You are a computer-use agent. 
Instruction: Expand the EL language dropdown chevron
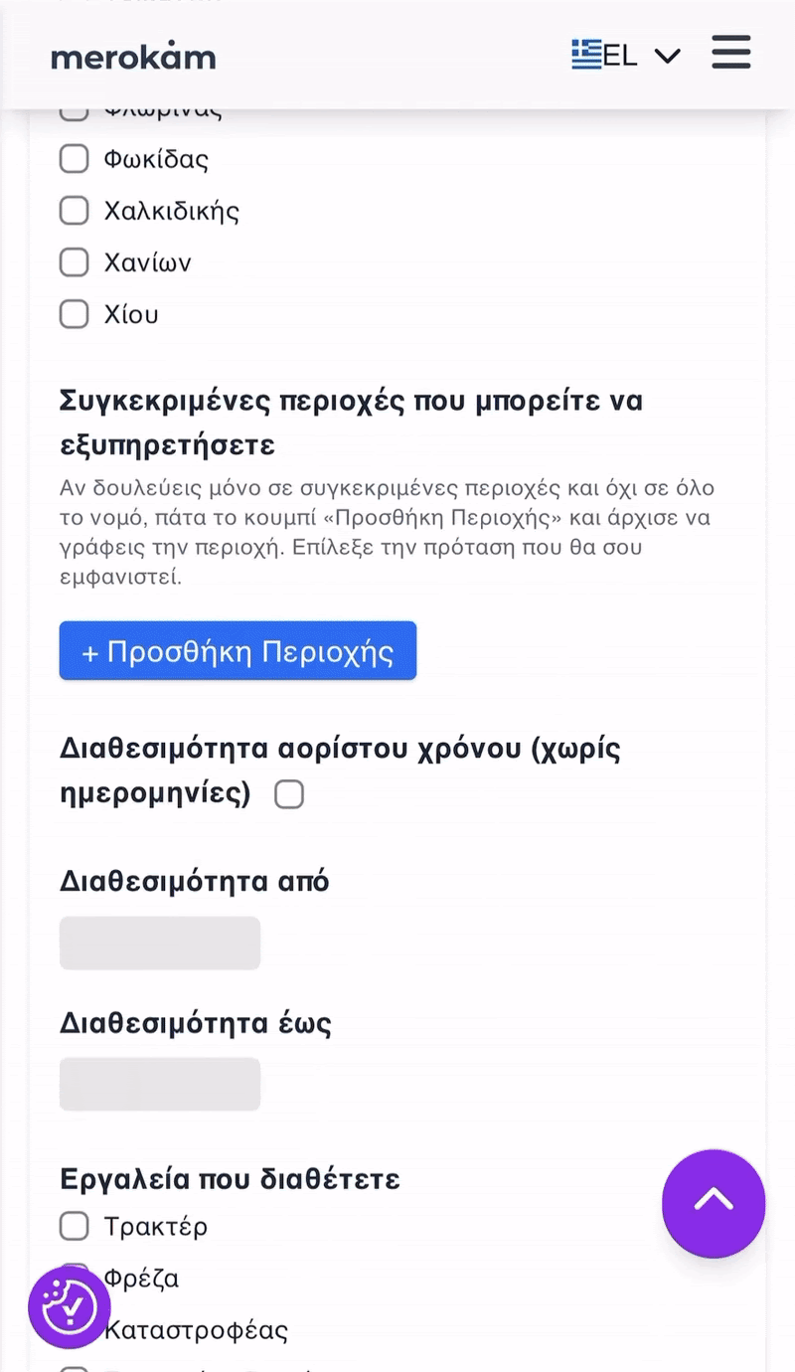tap(668, 56)
